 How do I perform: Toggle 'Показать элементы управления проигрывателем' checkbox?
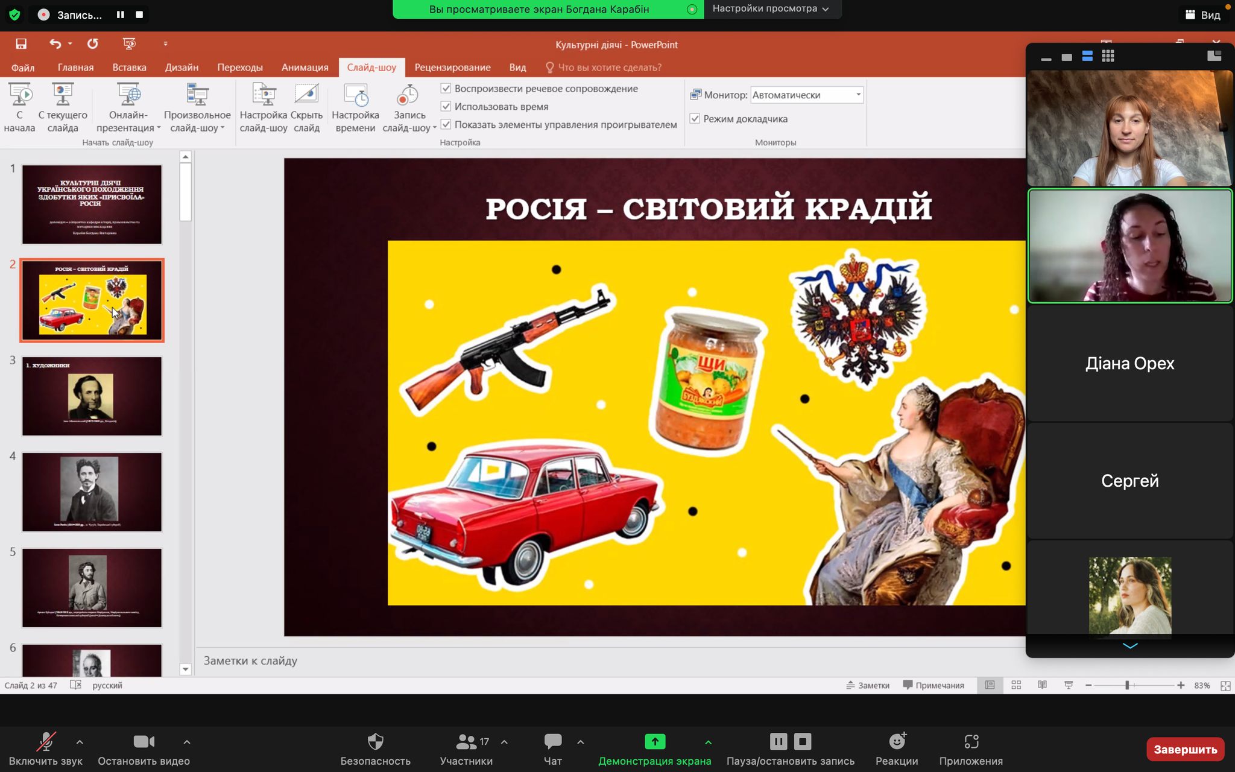coord(446,124)
